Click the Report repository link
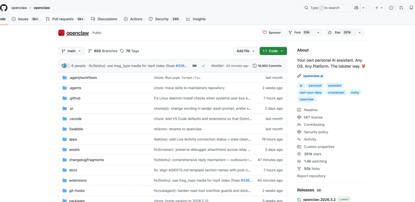415x202 pixels. coord(311,176)
